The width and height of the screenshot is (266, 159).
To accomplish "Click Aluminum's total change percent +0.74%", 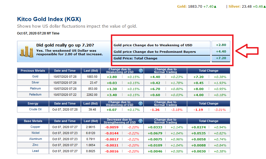I will coord(220,139).
